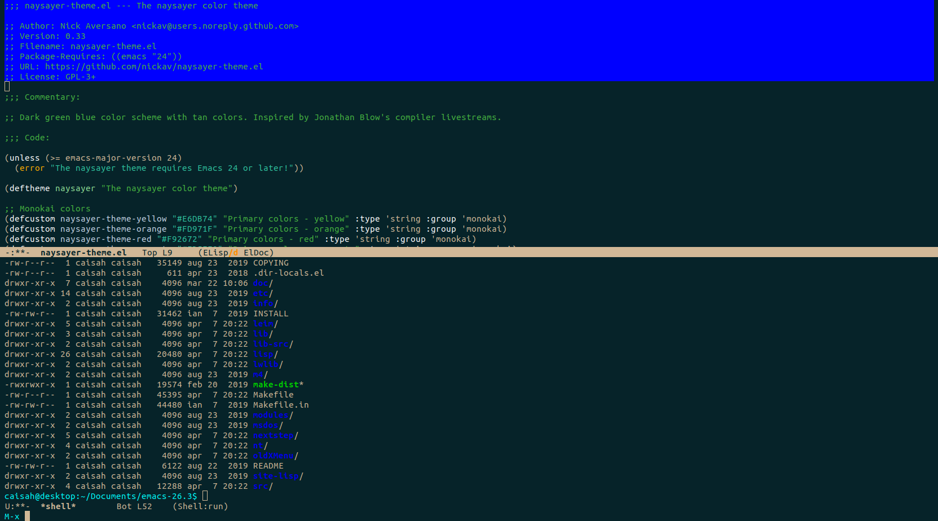Click the size 20480 in lisp/ row
The image size is (938, 521).
pyautogui.click(x=169, y=354)
